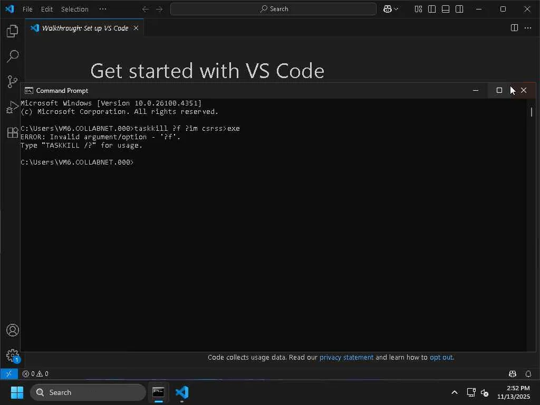Go forward with the right arrow

[159, 9]
